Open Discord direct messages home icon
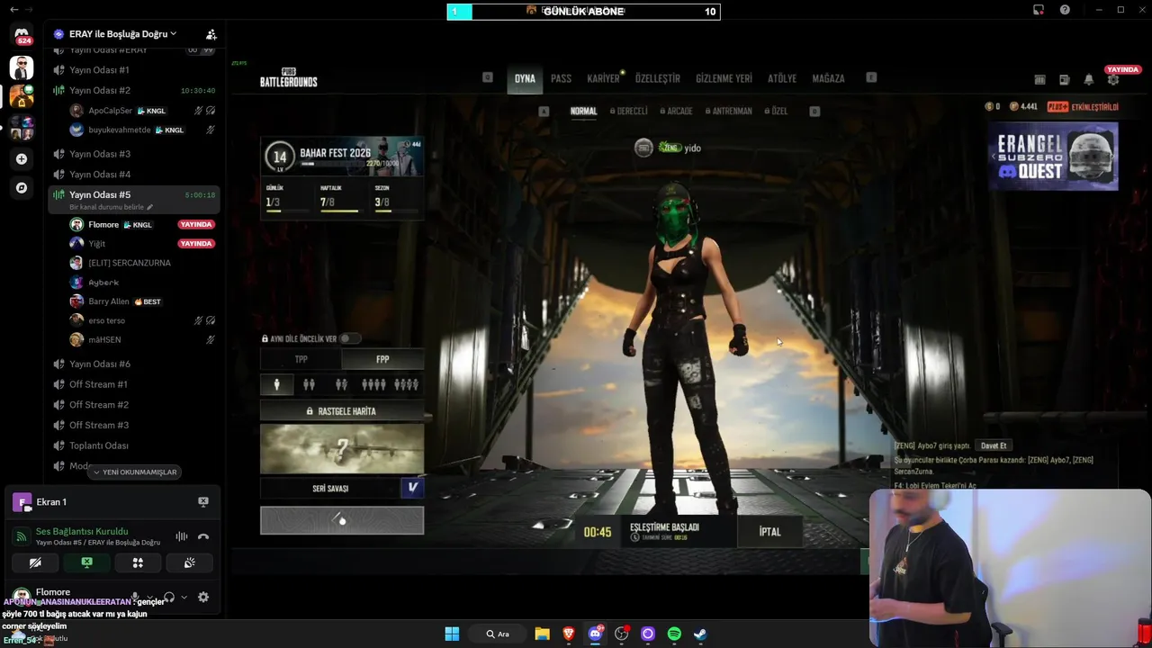The width and height of the screenshot is (1152, 648). click(x=22, y=33)
